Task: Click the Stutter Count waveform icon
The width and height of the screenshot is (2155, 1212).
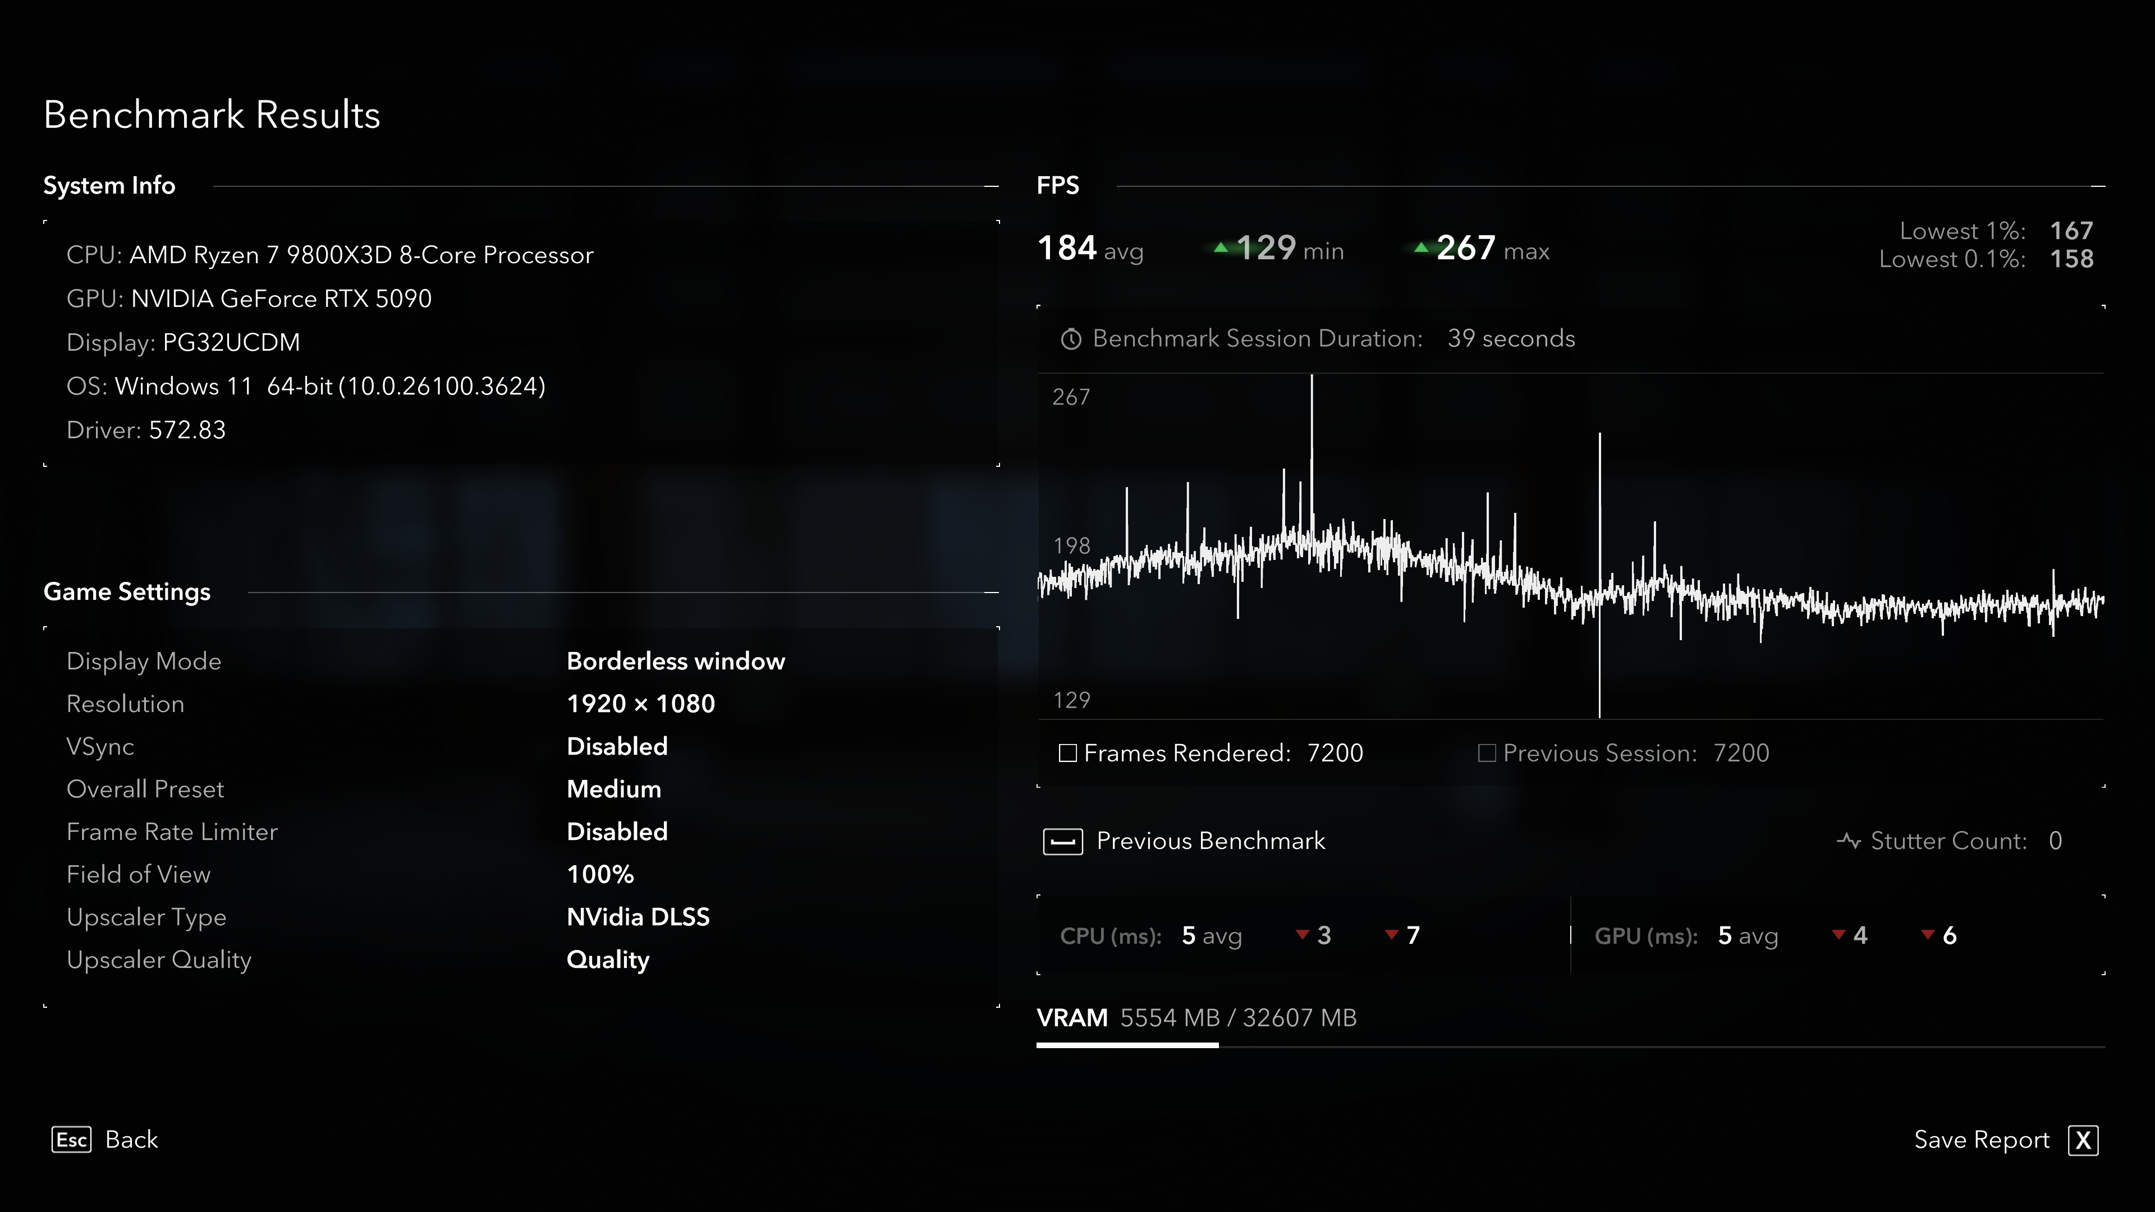Action: pos(1848,841)
